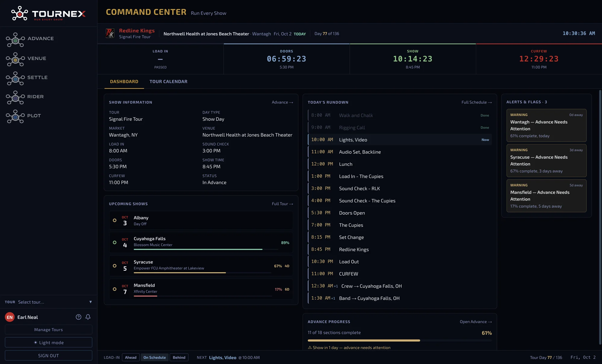Open the Wantagh advance warning card

(x=546, y=125)
